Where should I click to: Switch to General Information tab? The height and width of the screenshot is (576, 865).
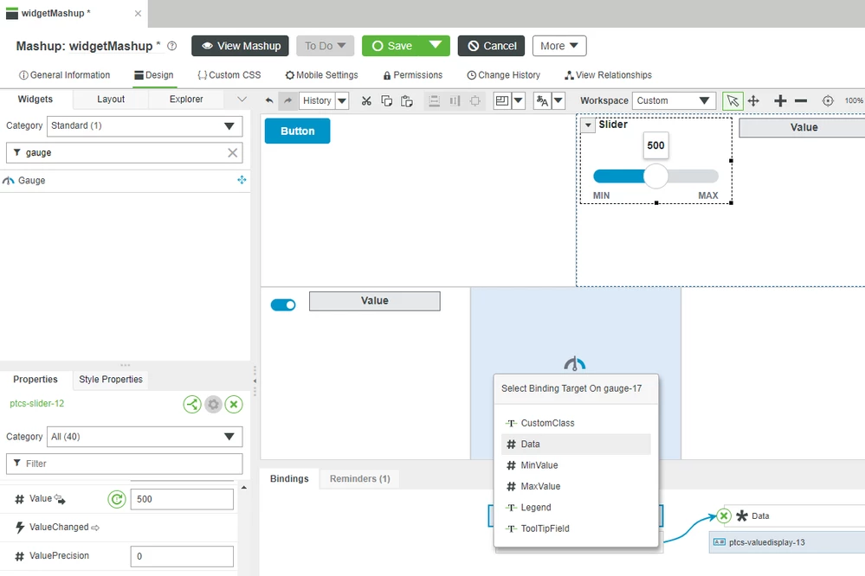click(x=65, y=75)
